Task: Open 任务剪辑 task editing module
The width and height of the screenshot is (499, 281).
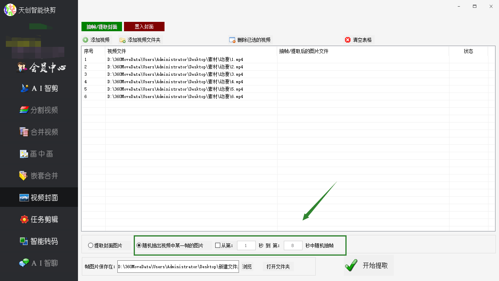Action: [39, 219]
